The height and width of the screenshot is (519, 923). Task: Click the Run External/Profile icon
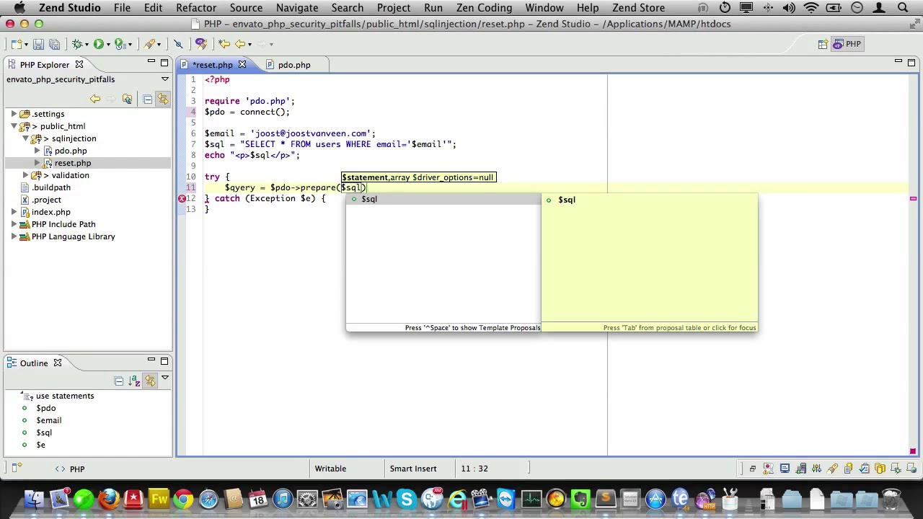pyautogui.click(x=120, y=44)
